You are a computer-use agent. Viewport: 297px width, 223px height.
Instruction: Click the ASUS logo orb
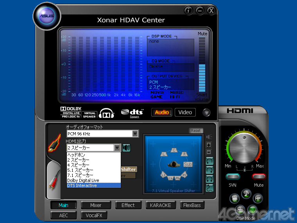47,16
